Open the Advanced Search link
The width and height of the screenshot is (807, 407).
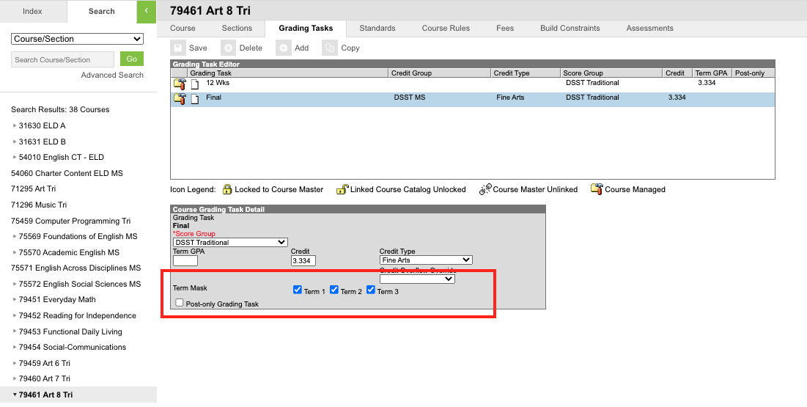(x=112, y=76)
